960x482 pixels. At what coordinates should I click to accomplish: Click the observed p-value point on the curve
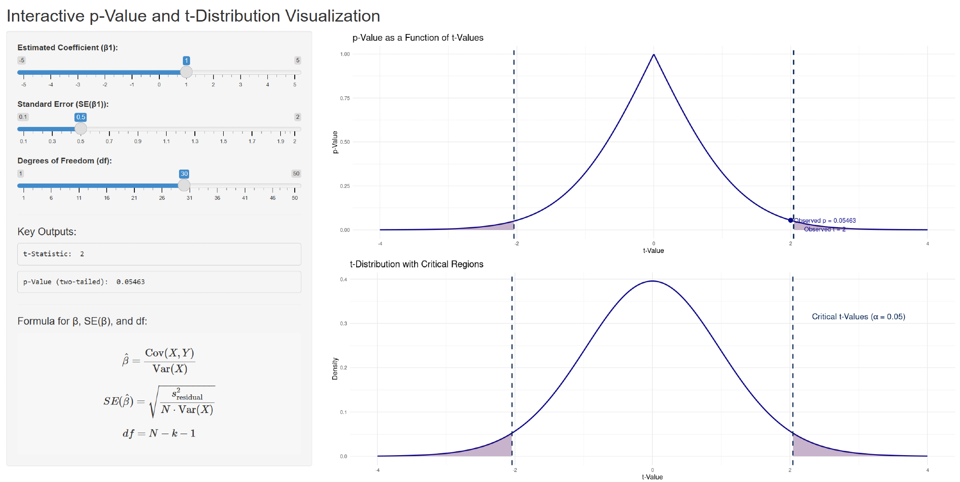point(791,220)
